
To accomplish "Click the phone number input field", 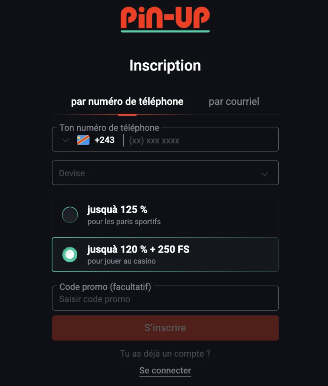I will point(189,140).
